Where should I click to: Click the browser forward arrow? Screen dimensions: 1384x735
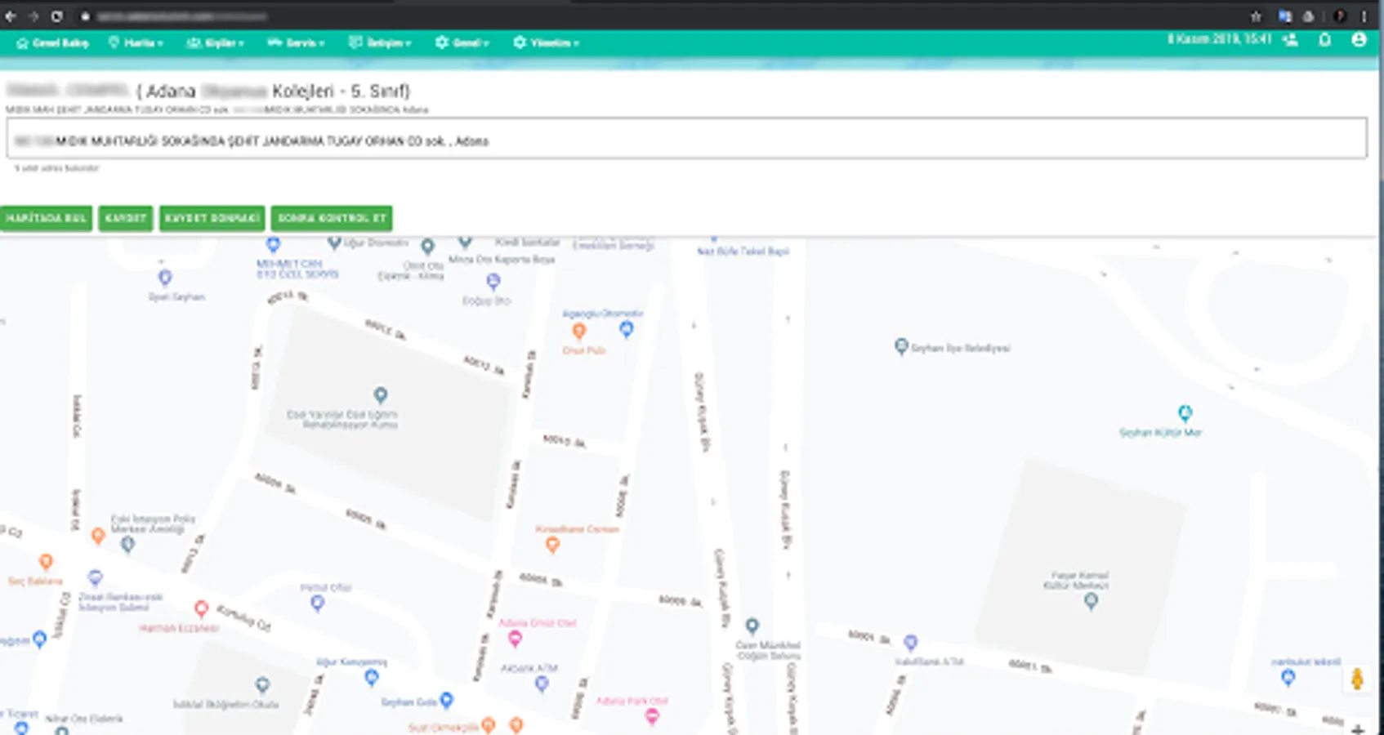click(33, 16)
